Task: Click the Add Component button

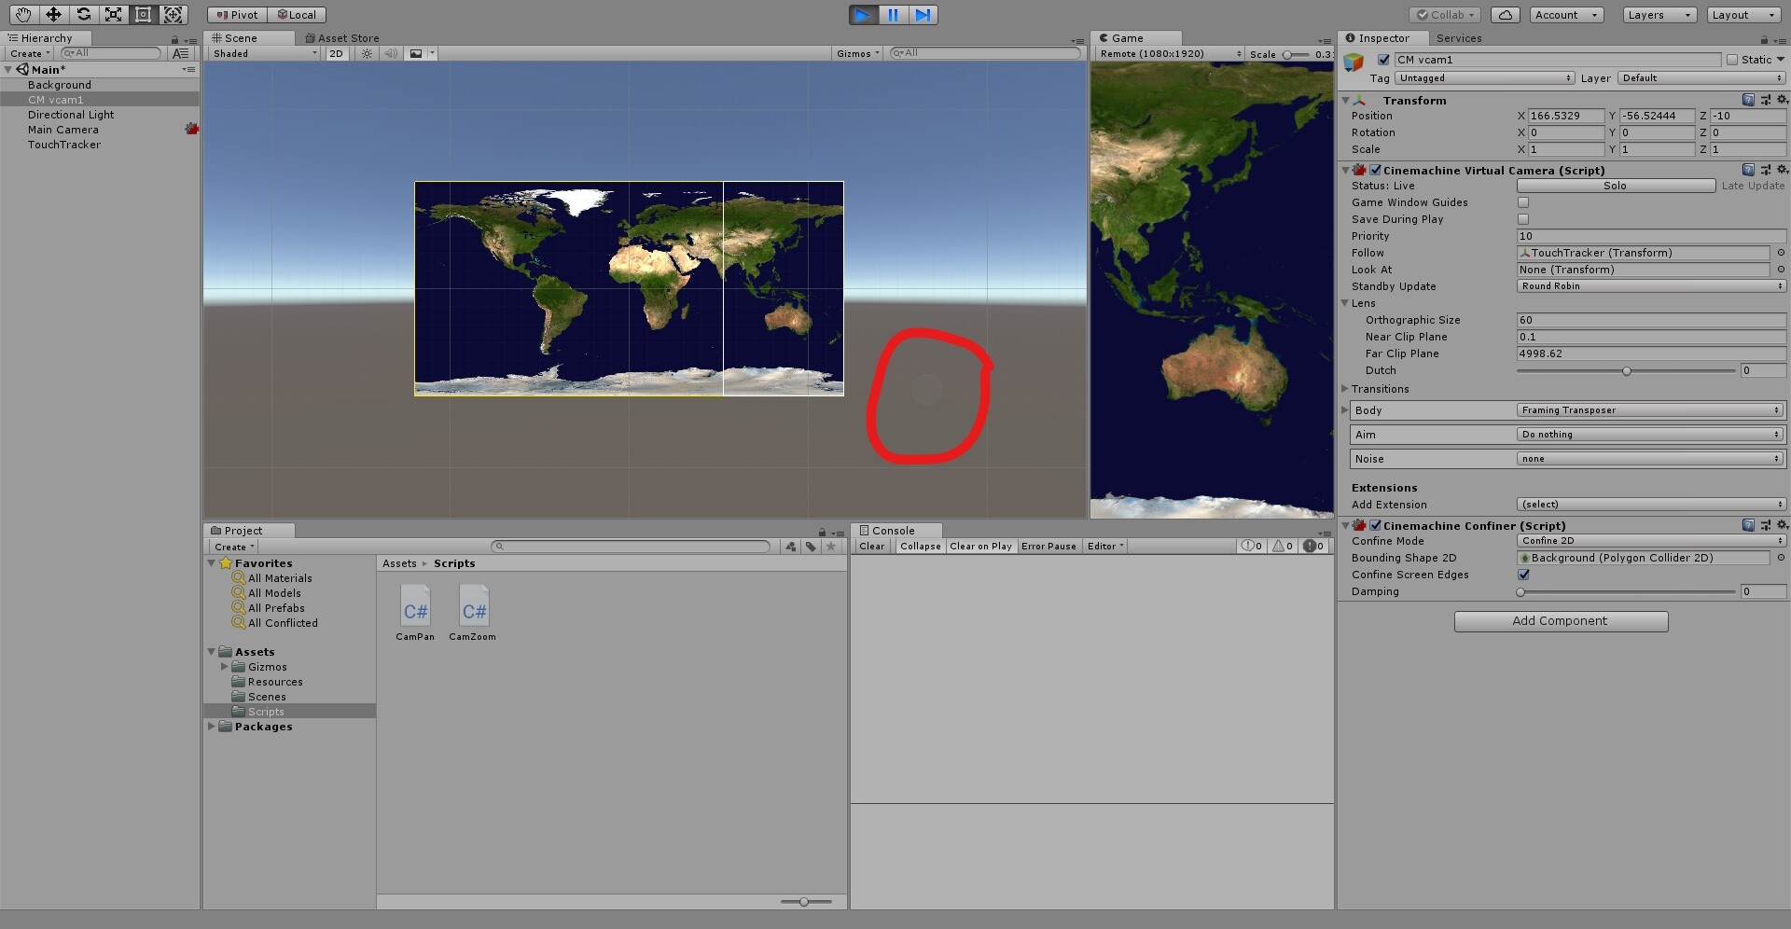Action: (x=1561, y=620)
